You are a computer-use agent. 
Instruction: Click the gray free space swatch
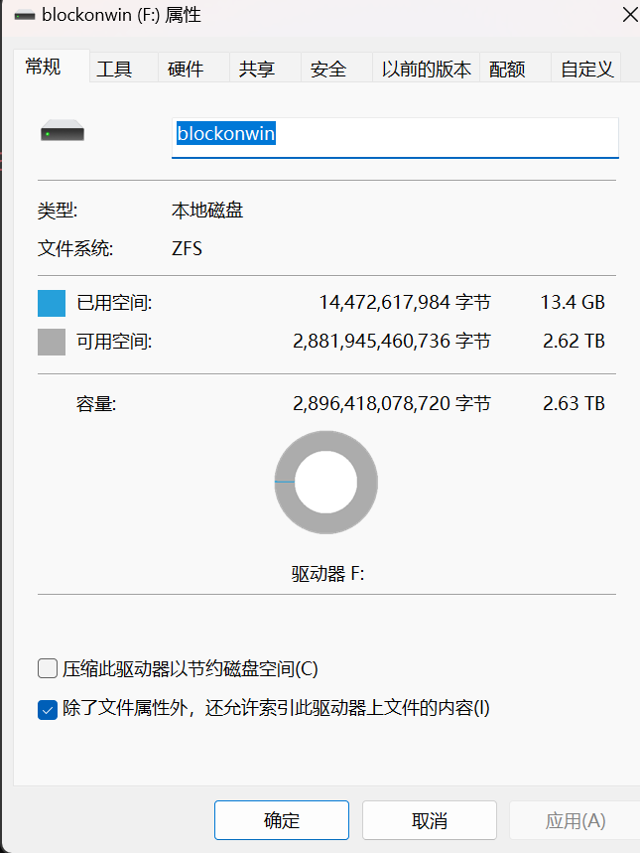click(x=52, y=342)
